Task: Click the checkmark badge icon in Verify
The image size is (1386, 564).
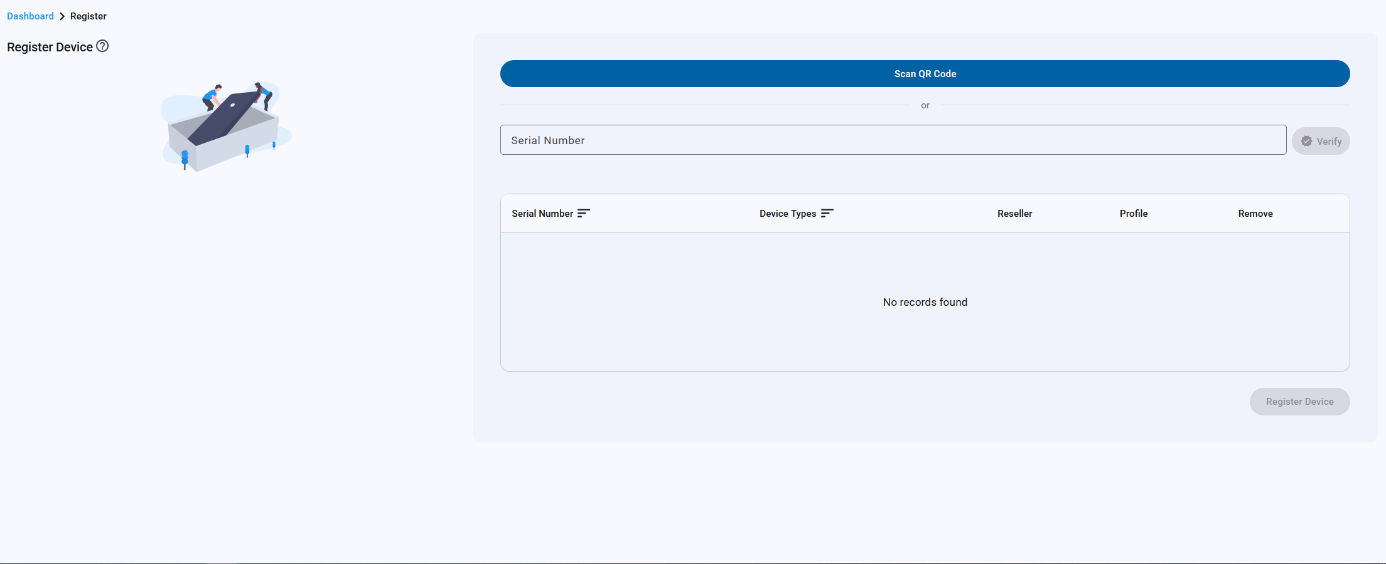Action: coord(1306,141)
